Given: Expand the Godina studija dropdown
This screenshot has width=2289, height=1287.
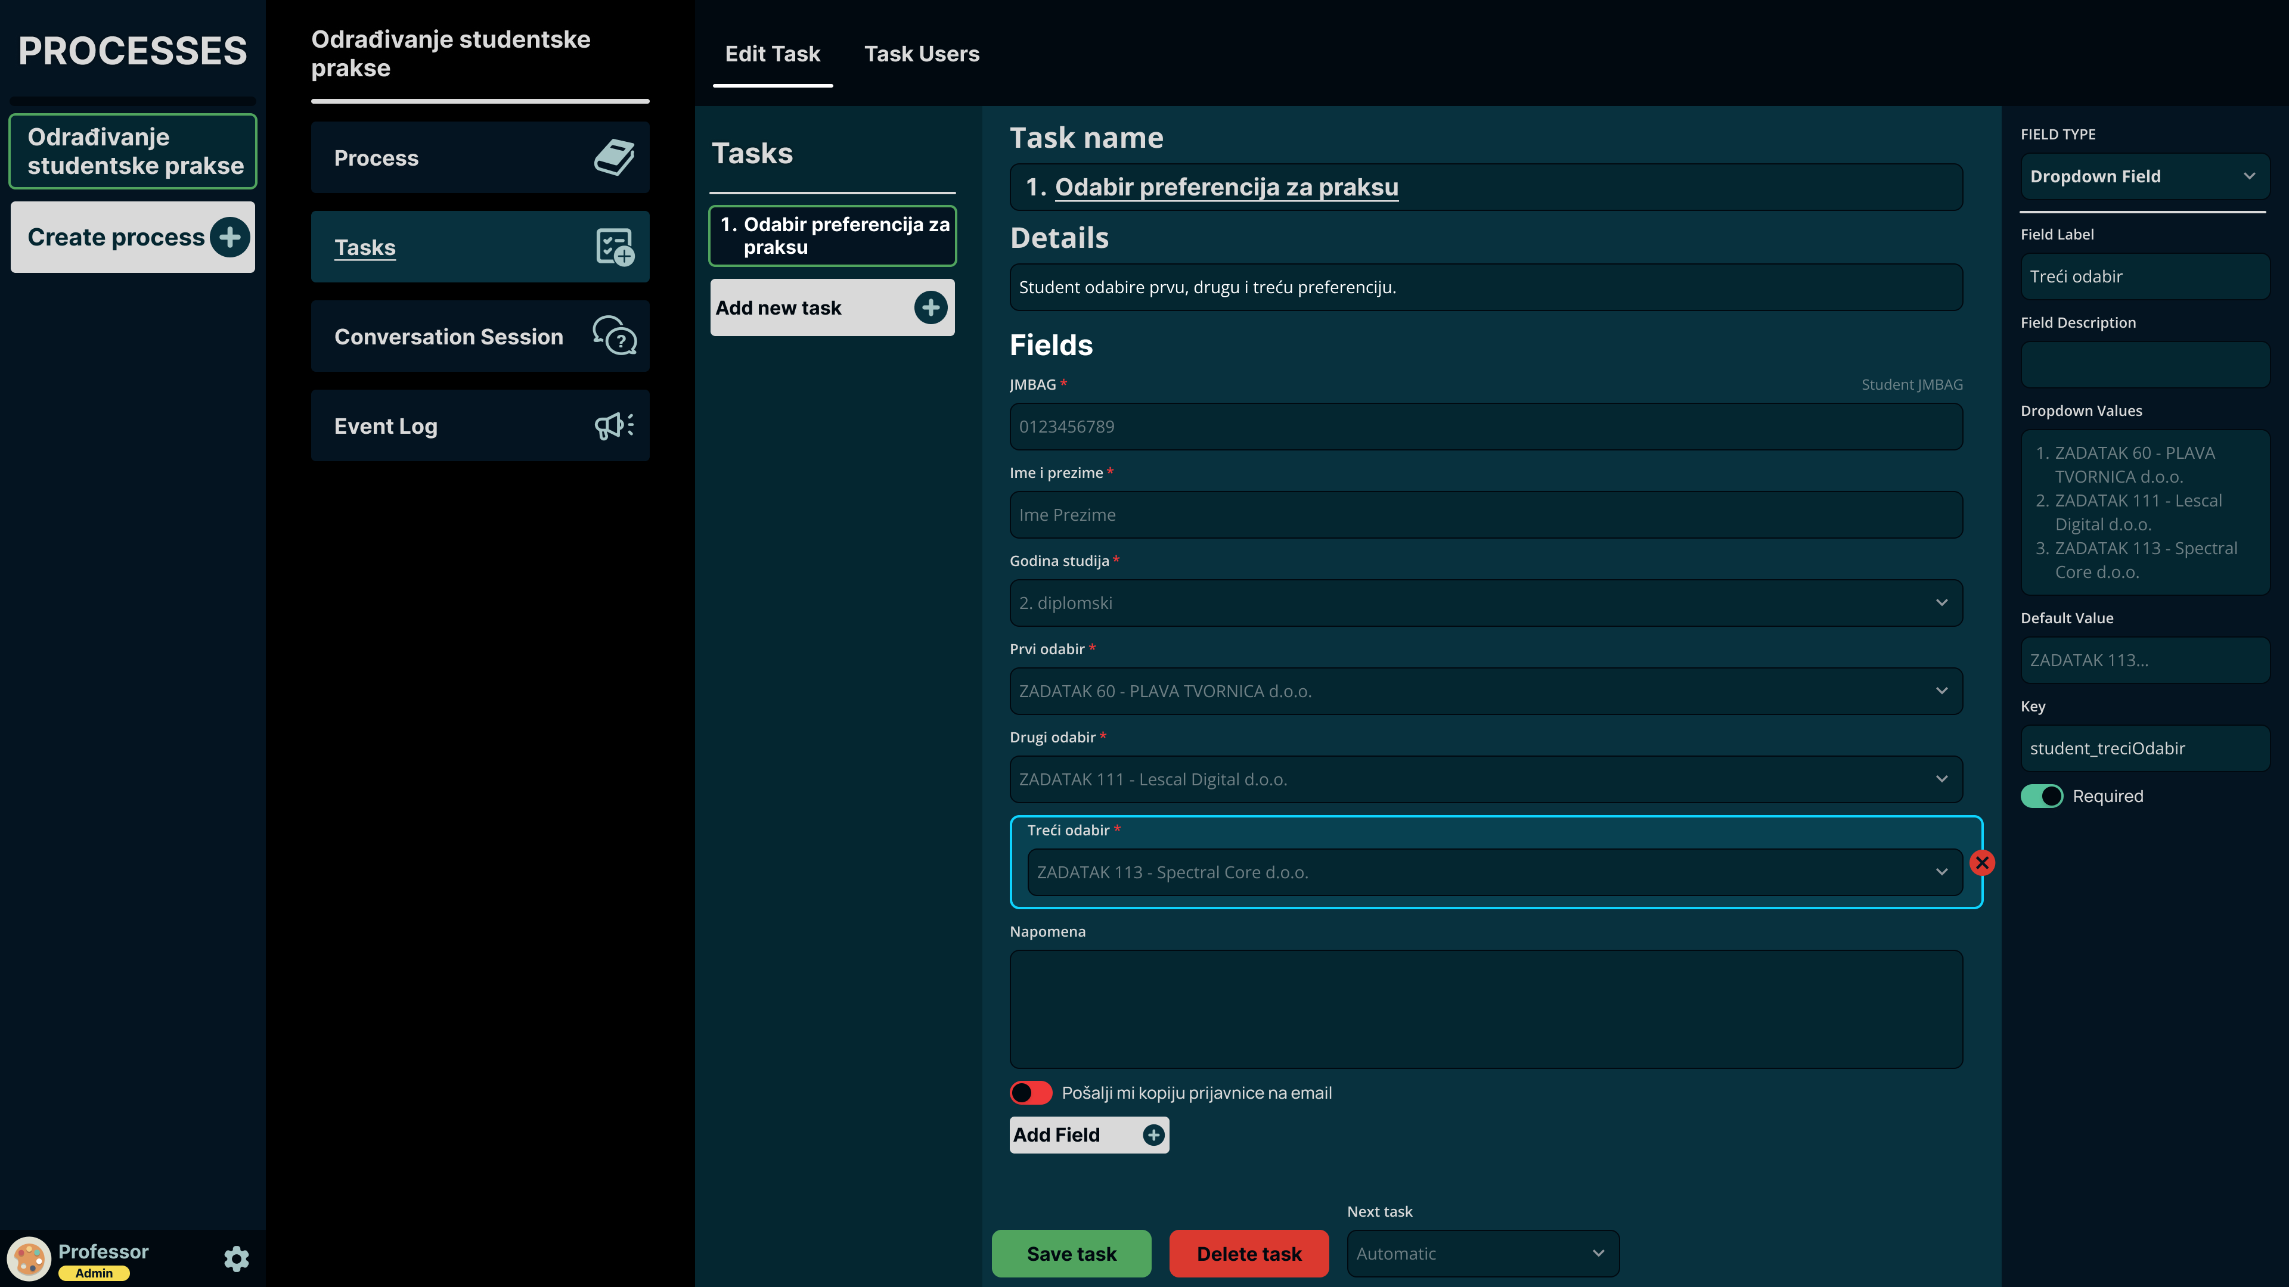Looking at the screenshot, I should (1485, 603).
